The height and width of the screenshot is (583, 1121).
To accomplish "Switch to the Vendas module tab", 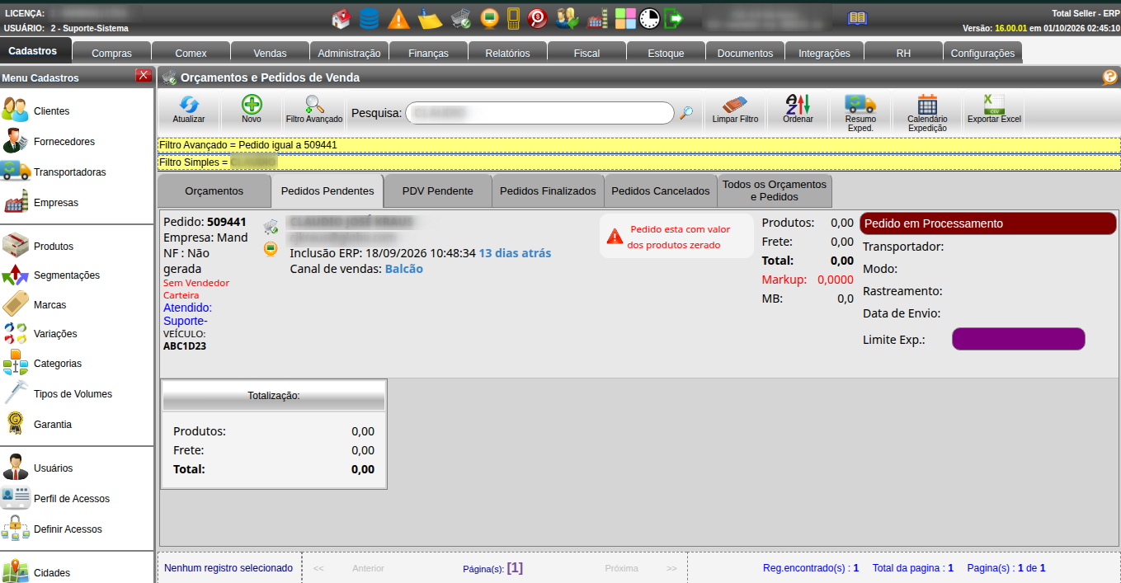I will coord(270,53).
